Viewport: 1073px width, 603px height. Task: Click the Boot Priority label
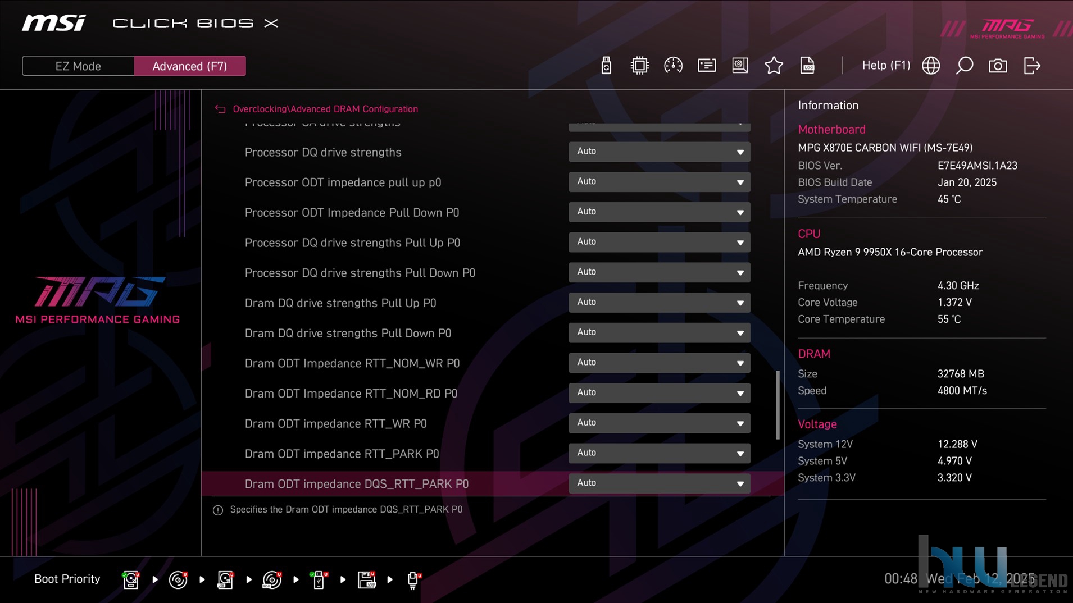(67, 579)
